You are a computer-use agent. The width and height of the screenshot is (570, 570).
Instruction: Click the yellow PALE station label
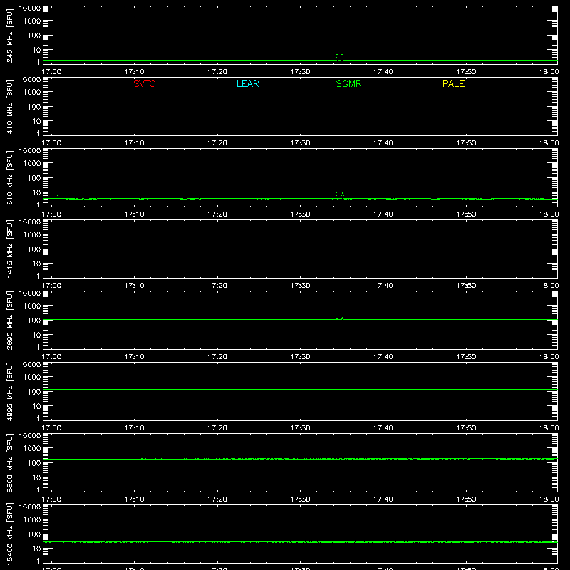click(x=453, y=83)
